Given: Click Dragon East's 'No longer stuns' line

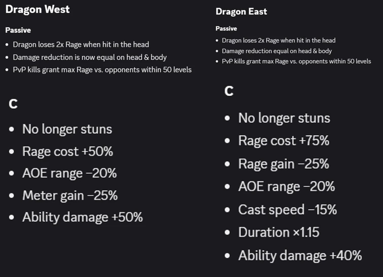Looking at the screenshot, I should click(x=284, y=118).
